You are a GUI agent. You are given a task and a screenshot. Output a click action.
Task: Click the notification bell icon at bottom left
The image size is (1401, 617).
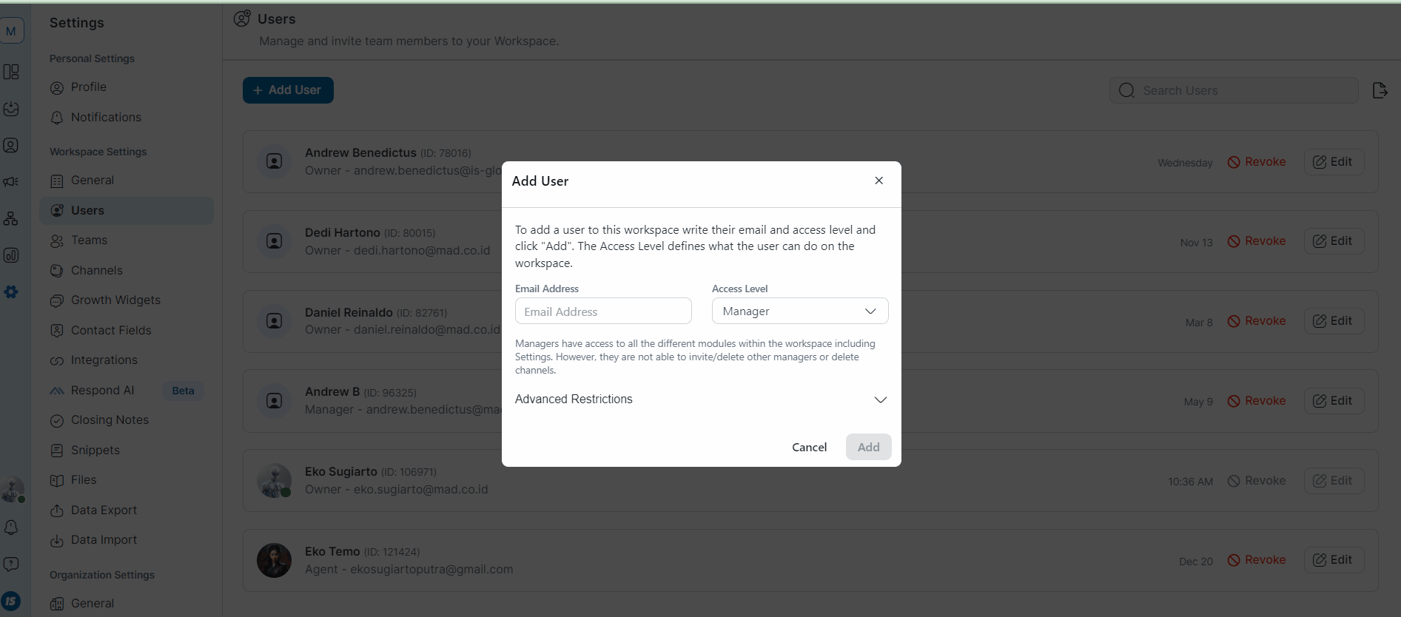pos(11,527)
